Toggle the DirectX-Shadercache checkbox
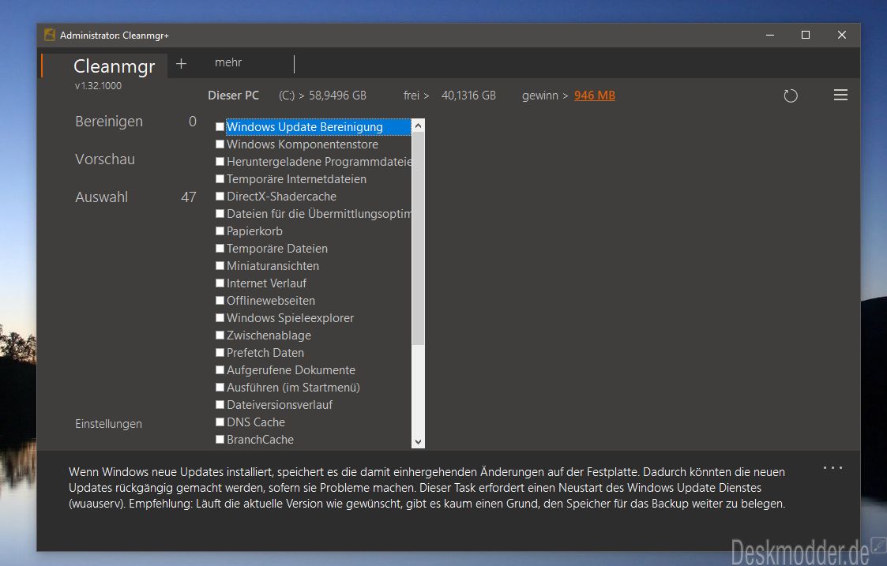 [220, 197]
